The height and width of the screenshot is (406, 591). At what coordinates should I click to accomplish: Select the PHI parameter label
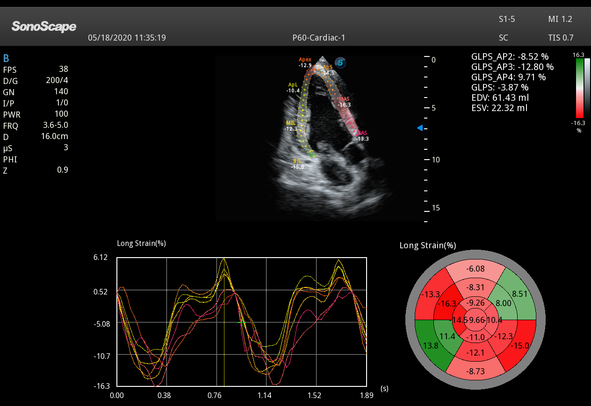pos(10,159)
